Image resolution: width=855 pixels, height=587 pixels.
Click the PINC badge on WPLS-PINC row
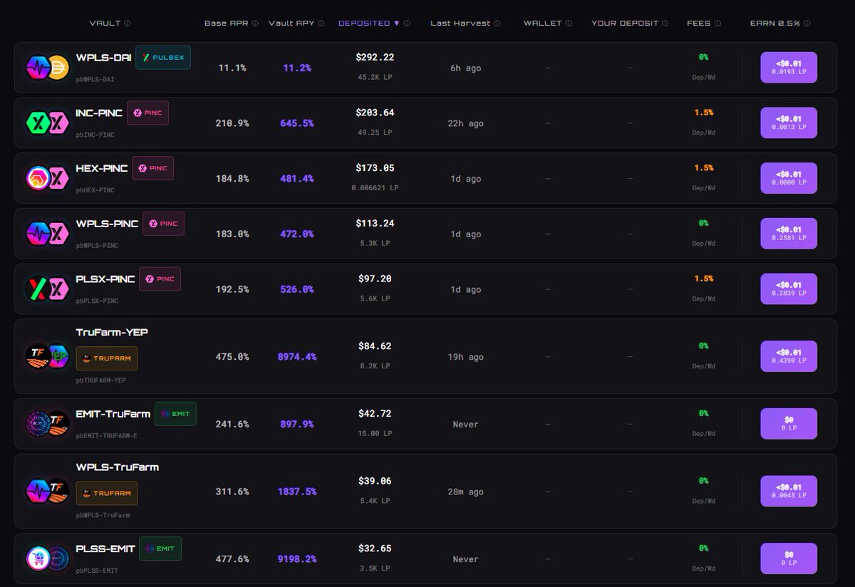(x=164, y=224)
